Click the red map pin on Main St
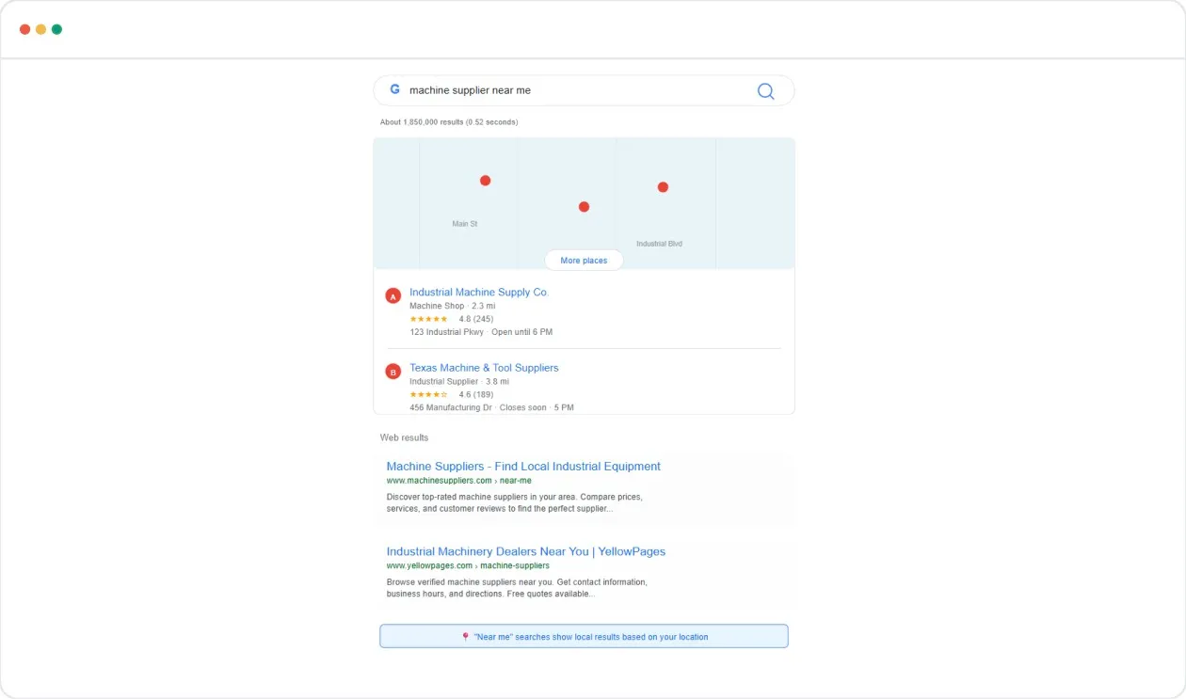 click(x=485, y=180)
